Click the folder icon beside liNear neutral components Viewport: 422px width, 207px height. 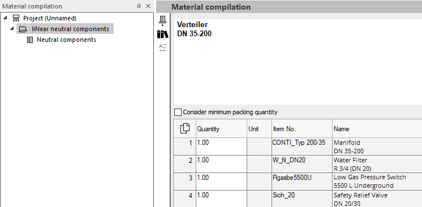pyautogui.click(x=23, y=29)
